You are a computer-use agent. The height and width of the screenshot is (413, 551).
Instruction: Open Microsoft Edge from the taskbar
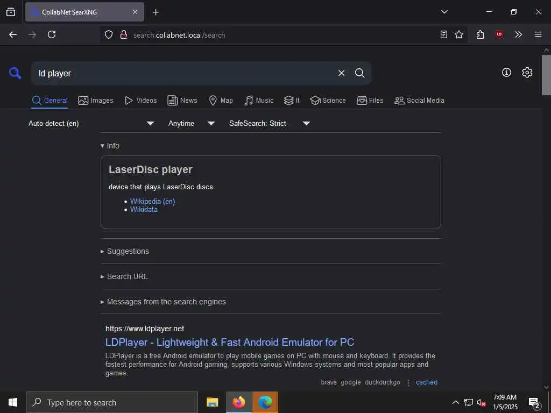[x=265, y=402]
